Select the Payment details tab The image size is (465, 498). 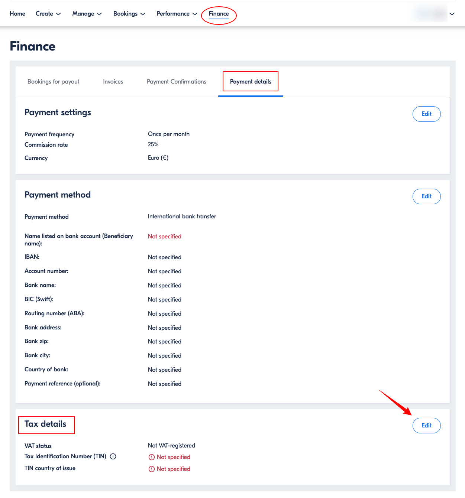(x=251, y=82)
